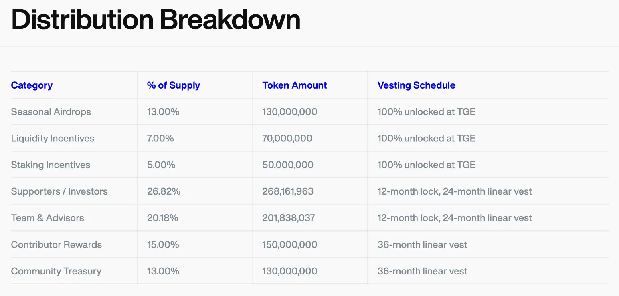Image resolution: width=619 pixels, height=296 pixels.
Task: Select the Contributor Rewards row label
Action: (56, 245)
